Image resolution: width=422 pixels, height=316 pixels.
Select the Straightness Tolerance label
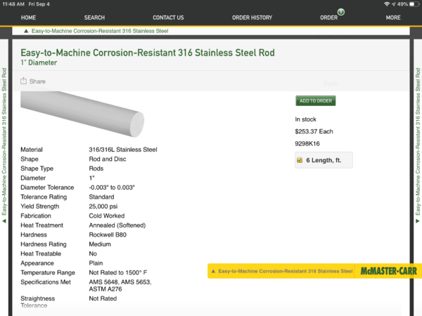[x=37, y=302]
